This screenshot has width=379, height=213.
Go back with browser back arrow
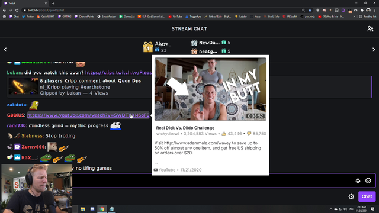pos(4,11)
